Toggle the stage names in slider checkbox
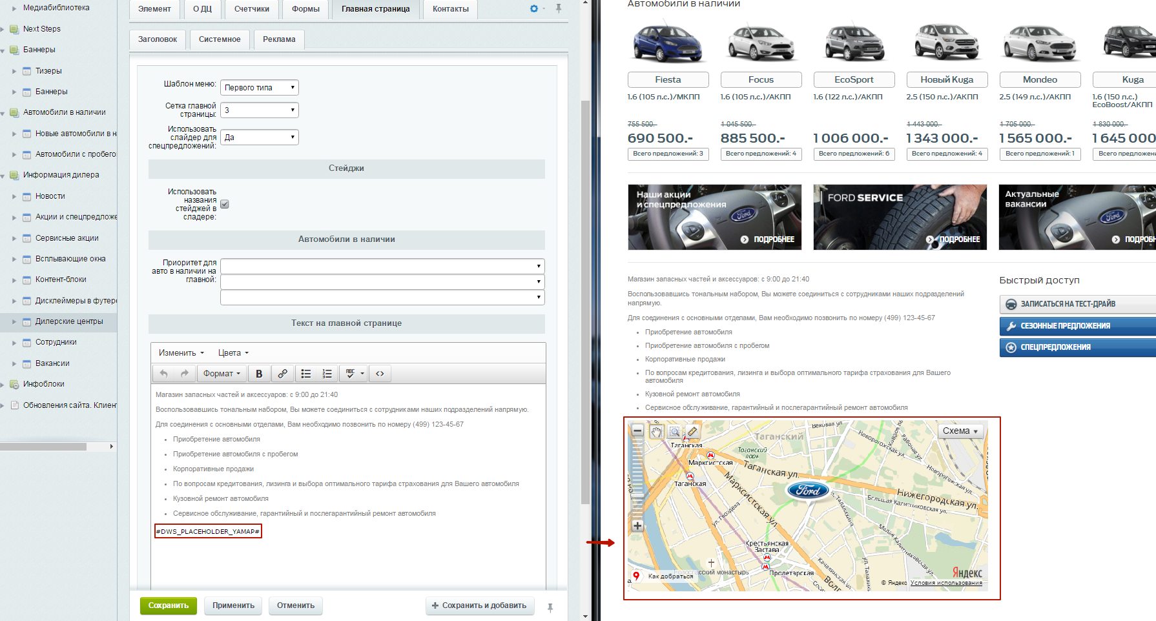Image resolution: width=1156 pixels, height=621 pixels. pyautogui.click(x=225, y=204)
